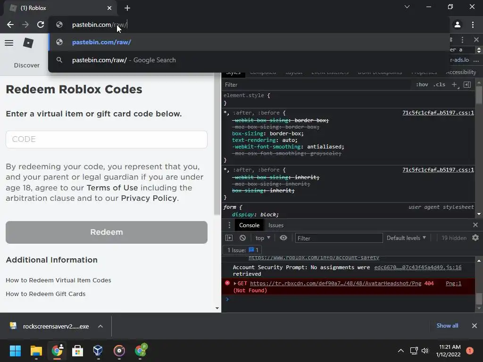
Task: Open the Accessibility tab in DevTools
Action: [461, 72]
